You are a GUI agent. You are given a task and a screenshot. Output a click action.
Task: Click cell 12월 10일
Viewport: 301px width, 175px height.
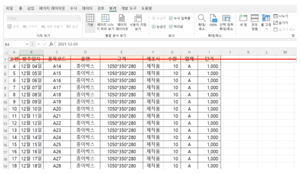tap(31, 109)
